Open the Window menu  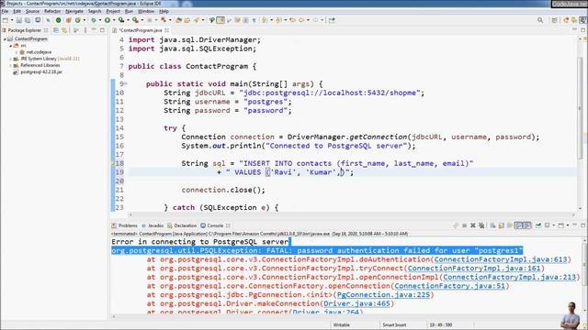[x=146, y=11]
